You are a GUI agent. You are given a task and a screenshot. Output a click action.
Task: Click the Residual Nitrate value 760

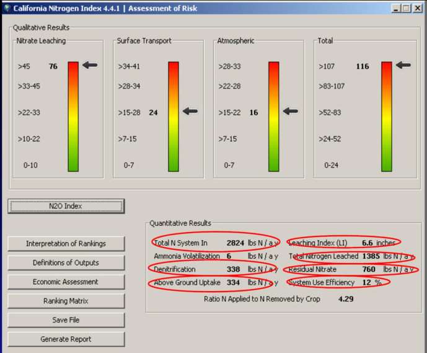coord(369,269)
